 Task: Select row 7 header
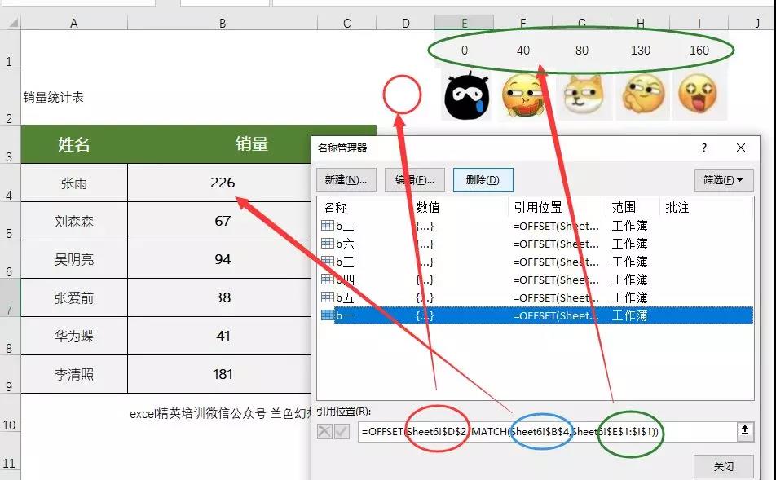(10, 298)
